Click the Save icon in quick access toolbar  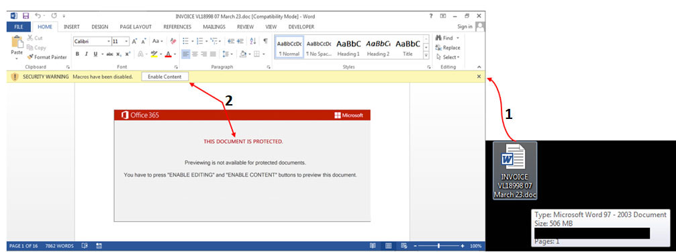pyautogui.click(x=26, y=16)
